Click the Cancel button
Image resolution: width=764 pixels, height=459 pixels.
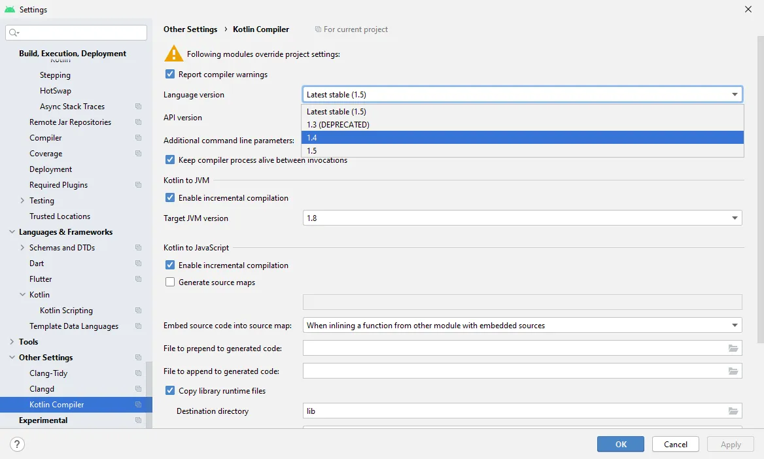(675, 445)
